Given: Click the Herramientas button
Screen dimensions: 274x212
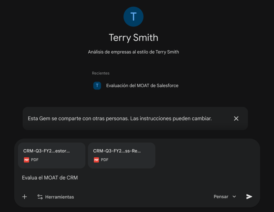Looking at the screenshot, I should point(55,197).
